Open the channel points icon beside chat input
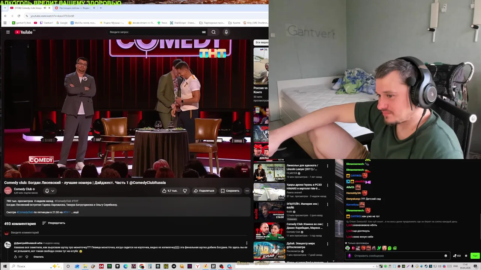This screenshot has width=481, height=270. pos(457,256)
